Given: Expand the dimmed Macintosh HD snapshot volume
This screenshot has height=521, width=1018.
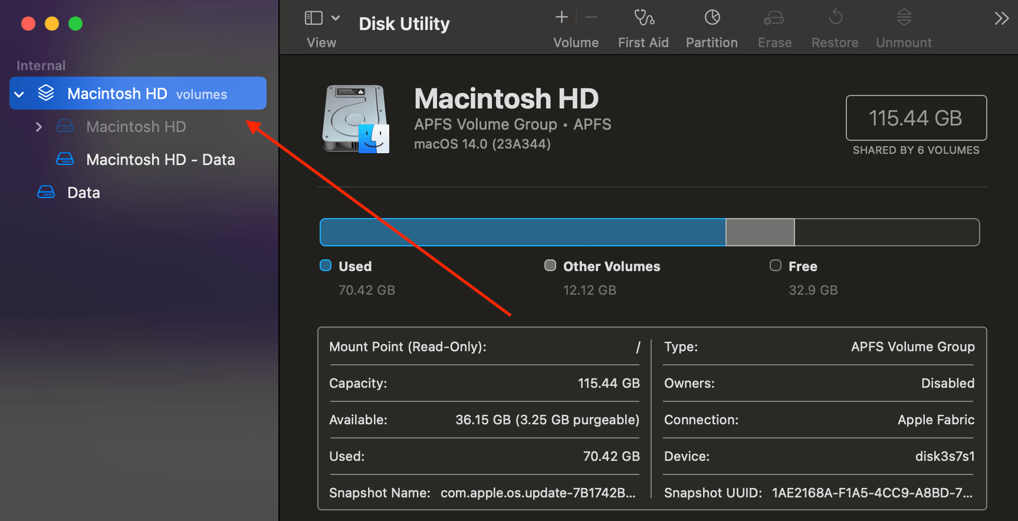Looking at the screenshot, I should [x=39, y=127].
